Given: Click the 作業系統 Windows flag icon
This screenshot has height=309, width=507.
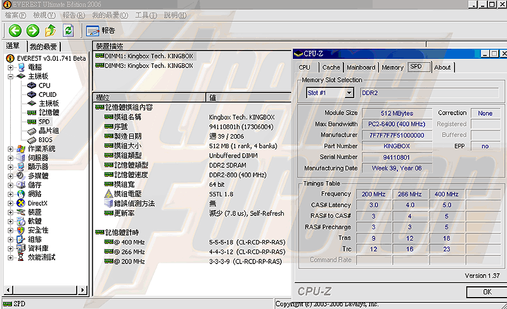Looking at the screenshot, I should coord(21,149).
